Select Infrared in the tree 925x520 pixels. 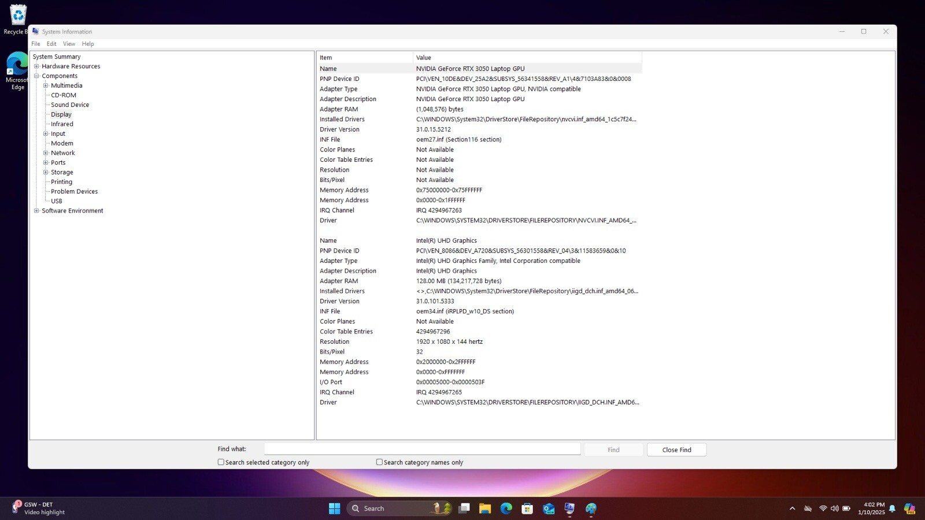62,124
